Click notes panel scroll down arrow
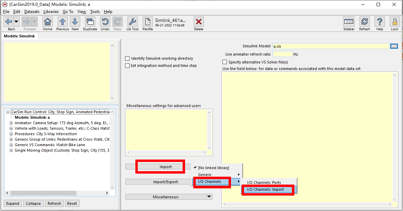The width and height of the screenshot is (403, 211). 112,98
